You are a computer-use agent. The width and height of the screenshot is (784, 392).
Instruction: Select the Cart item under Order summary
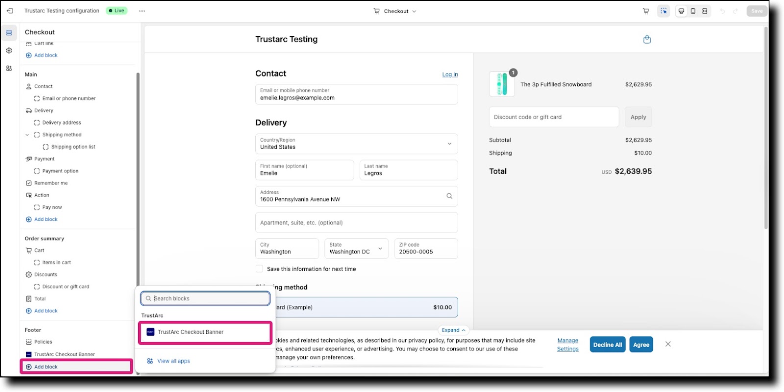coord(39,250)
